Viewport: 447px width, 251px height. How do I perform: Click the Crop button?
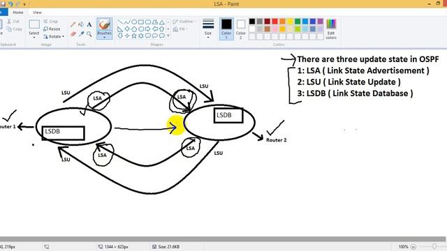51,22
